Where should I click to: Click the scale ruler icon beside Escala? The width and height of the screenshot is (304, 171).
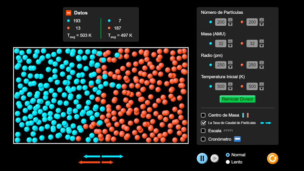[x=228, y=131]
